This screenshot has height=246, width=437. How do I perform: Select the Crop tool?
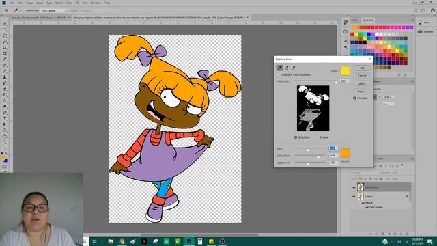[5, 47]
